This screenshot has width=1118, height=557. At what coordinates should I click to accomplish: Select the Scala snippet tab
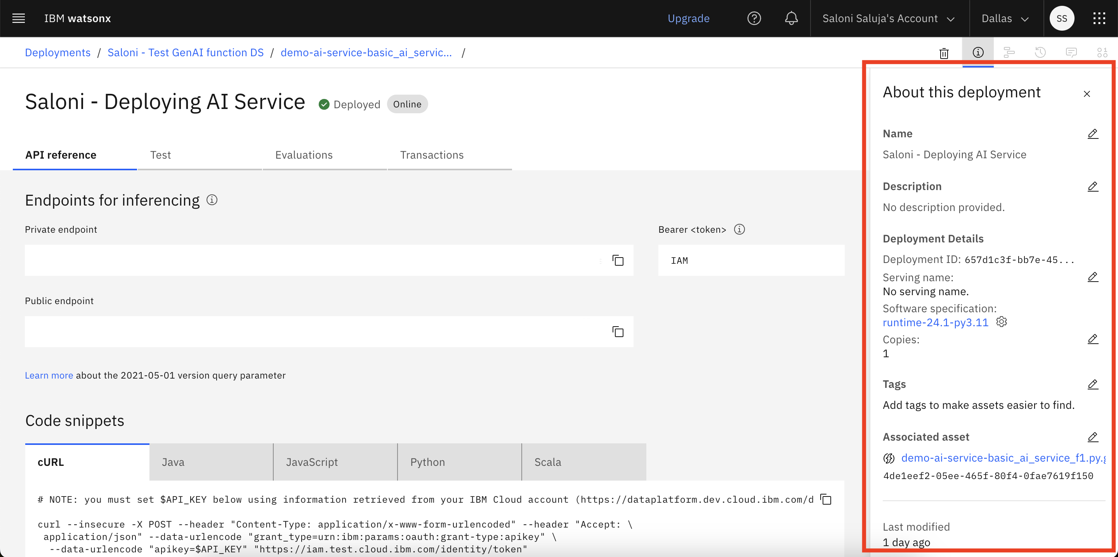(584, 462)
